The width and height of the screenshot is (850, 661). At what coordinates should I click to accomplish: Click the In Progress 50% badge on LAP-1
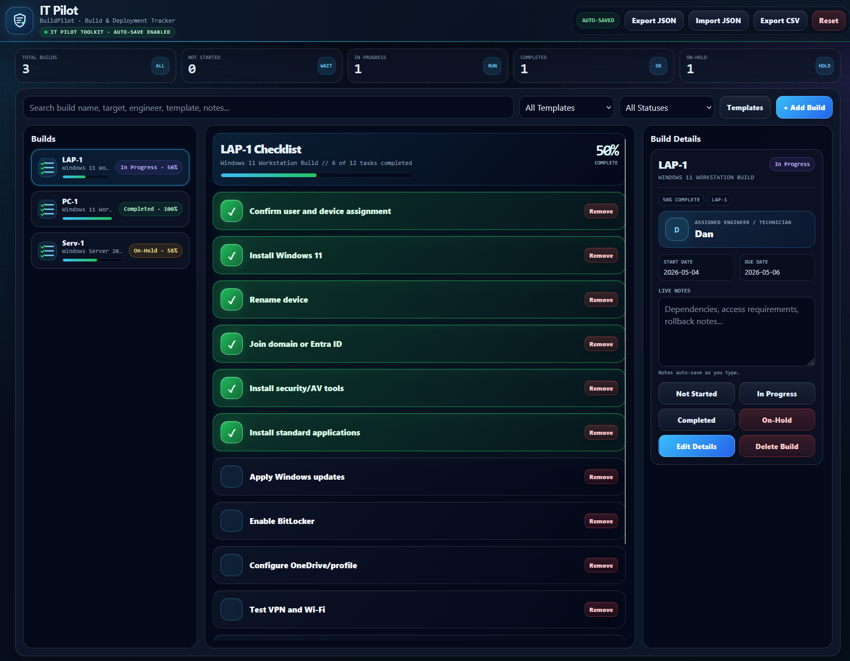click(149, 168)
